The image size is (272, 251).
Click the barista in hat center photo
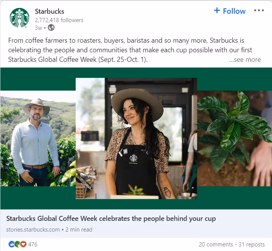coord(136,138)
